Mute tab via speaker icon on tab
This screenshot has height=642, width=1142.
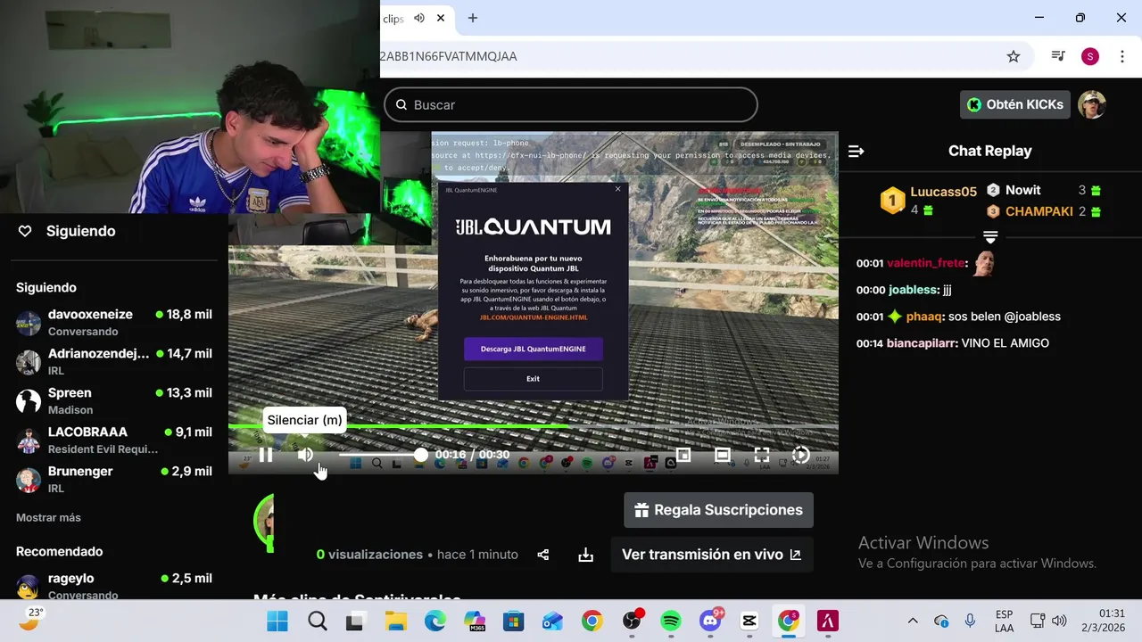coord(419,18)
